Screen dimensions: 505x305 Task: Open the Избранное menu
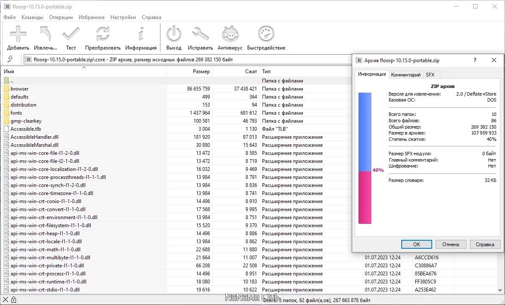click(91, 17)
